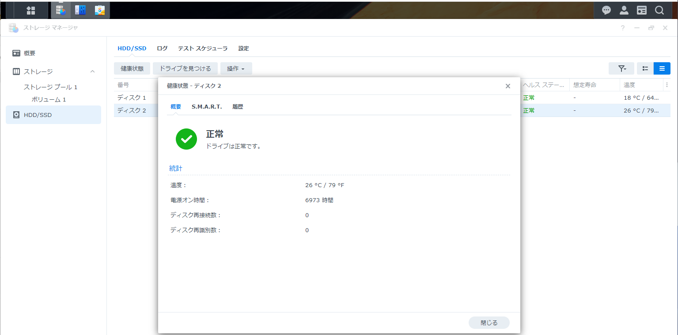
Task: Open the widgets panel icon
Action: tap(642, 10)
